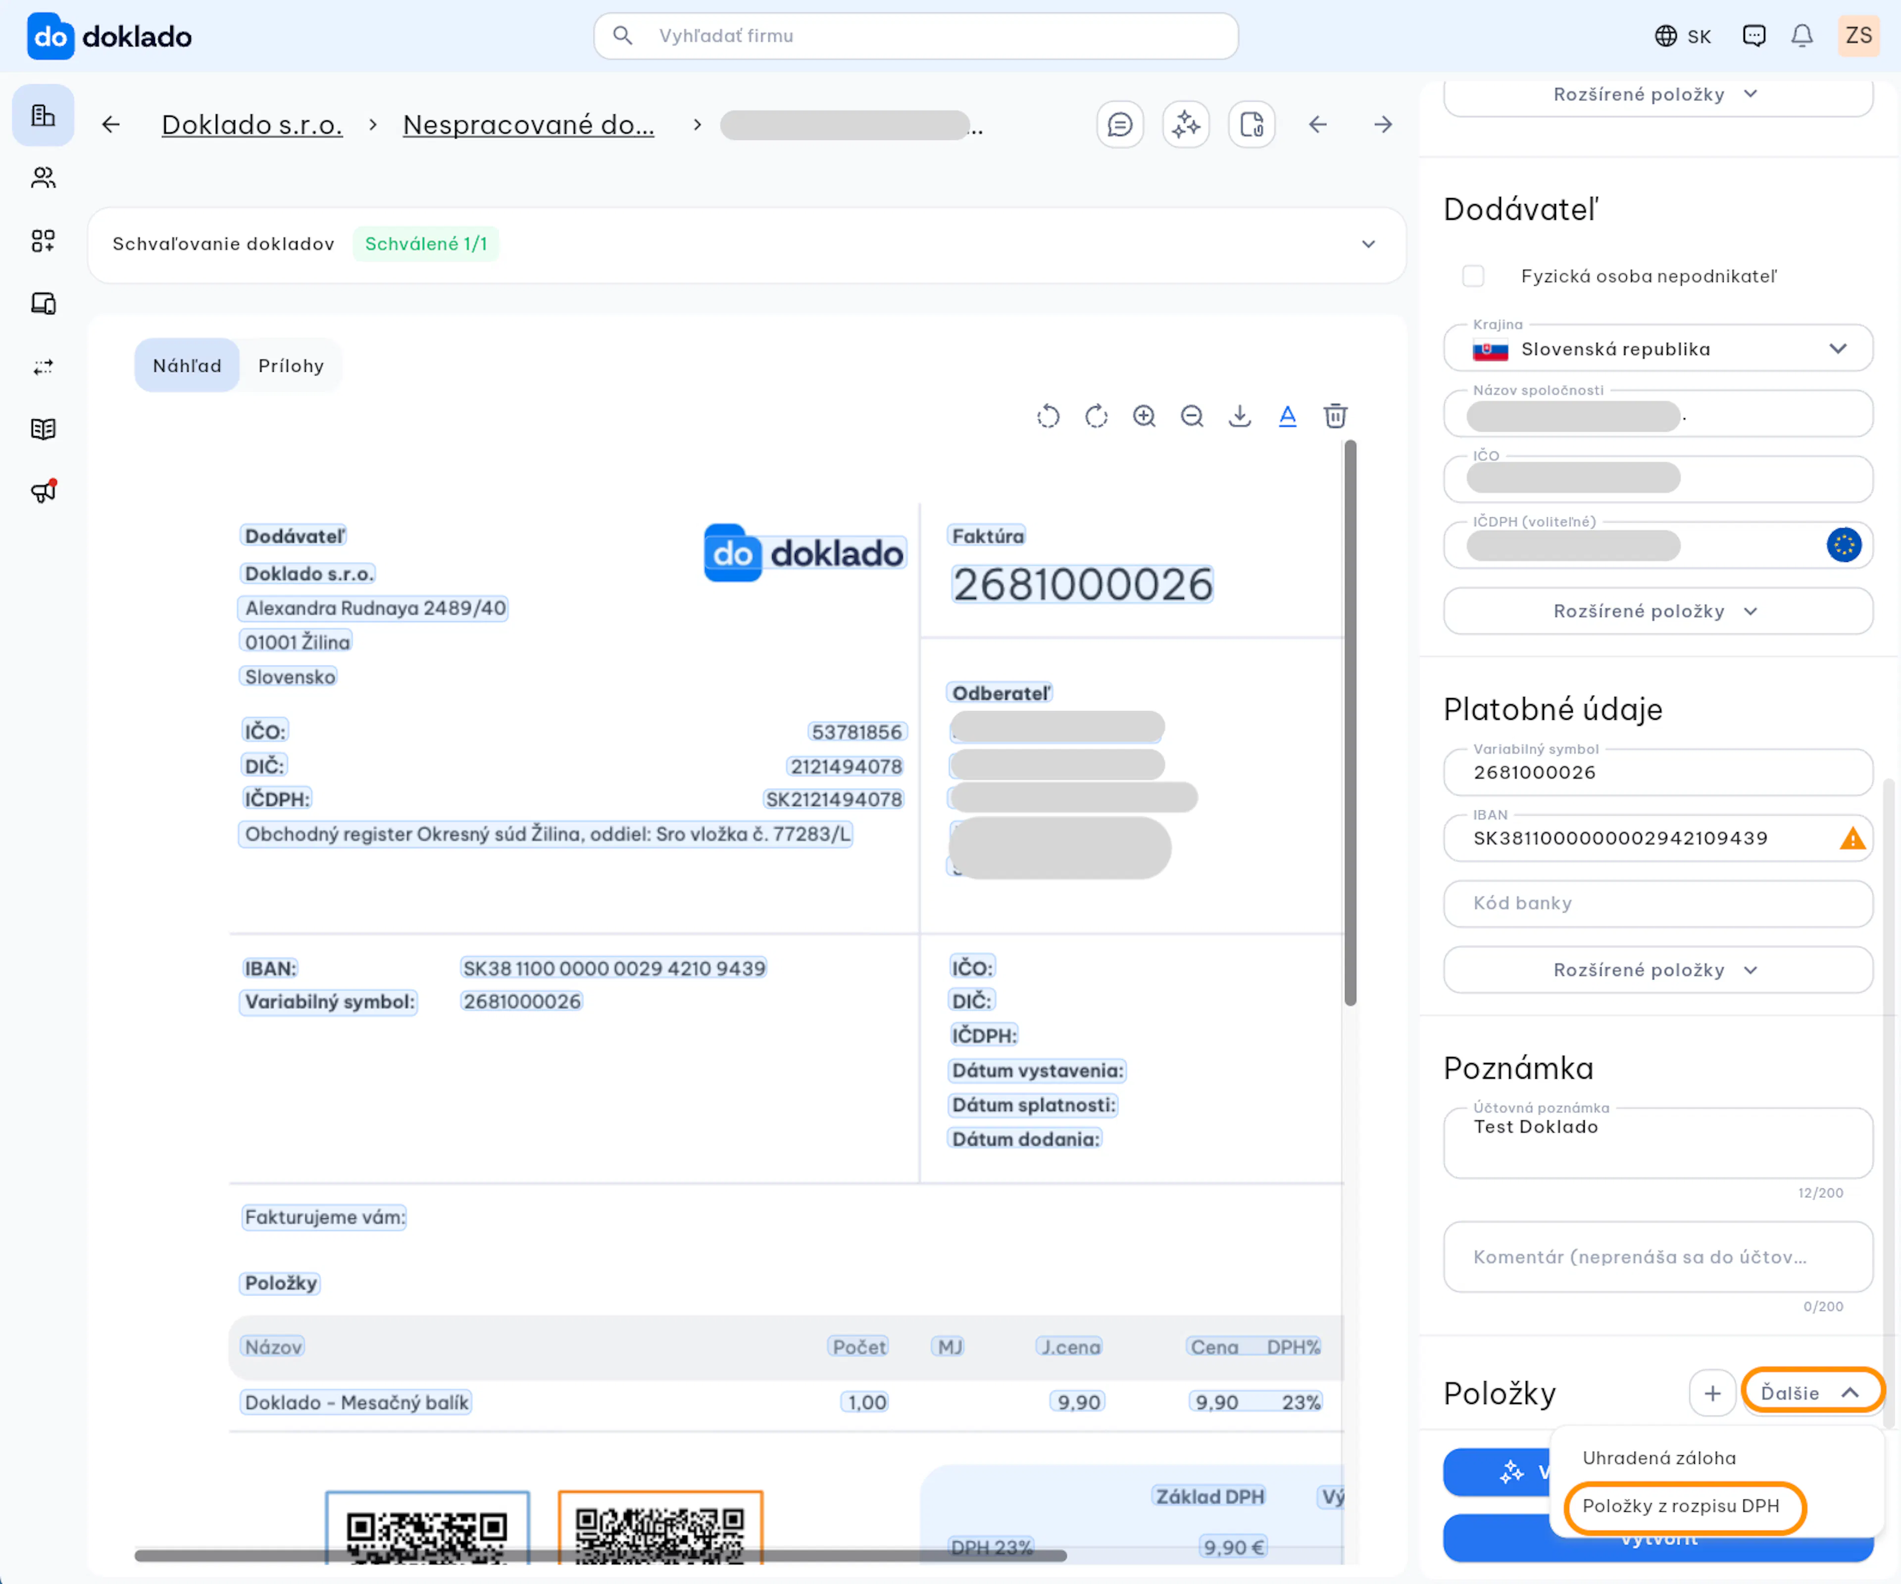The image size is (1901, 1584).
Task: Click the Doklado logo
Action: click(109, 36)
